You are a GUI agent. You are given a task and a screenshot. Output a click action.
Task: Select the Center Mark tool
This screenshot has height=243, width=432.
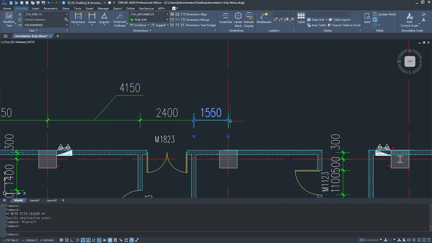coord(238,20)
